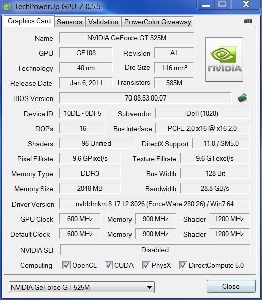
Task: Toggle the CUDA checkbox
Action: [108, 265]
